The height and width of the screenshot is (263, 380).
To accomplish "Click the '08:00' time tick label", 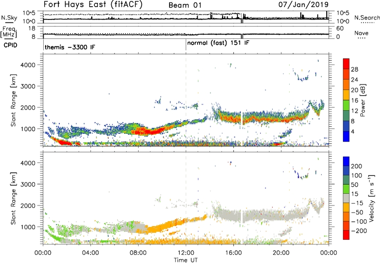I will [138, 253].
